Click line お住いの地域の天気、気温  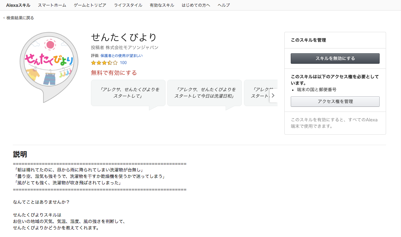click(69, 221)
